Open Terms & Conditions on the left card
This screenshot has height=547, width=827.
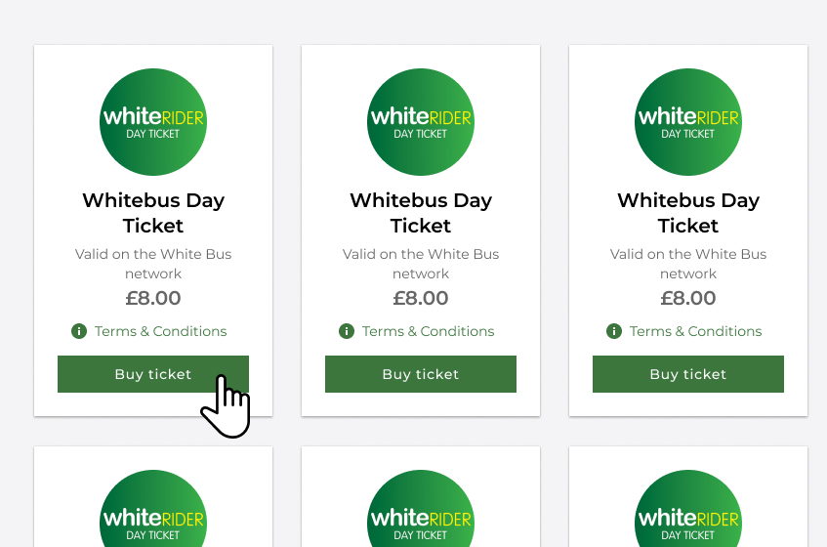160,331
